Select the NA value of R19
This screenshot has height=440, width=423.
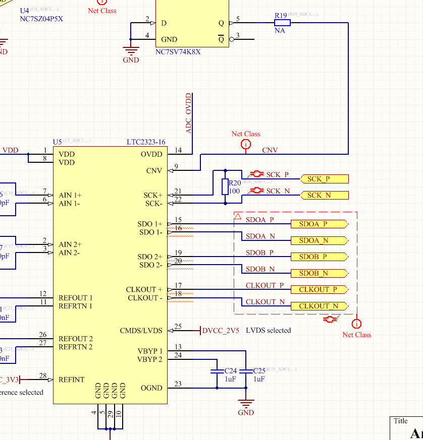[x=280, y=30]
